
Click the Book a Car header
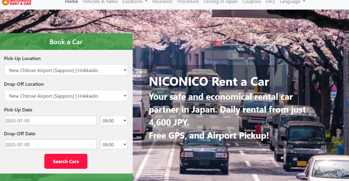pyautogui.click(x=66, y=42)
